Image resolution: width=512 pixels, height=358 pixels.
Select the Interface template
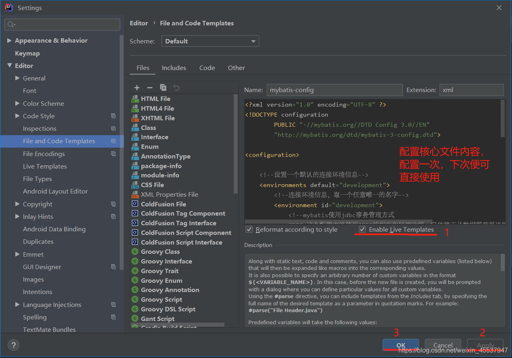155,137
